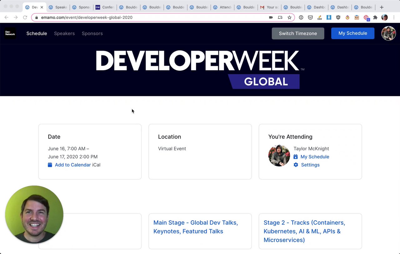
Task: Click the You're Attending heading
Action: point(290,137)
